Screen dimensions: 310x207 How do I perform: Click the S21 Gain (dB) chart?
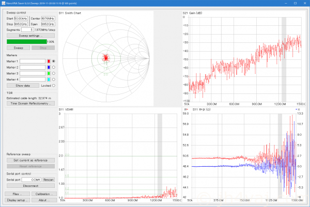point(244,59)
